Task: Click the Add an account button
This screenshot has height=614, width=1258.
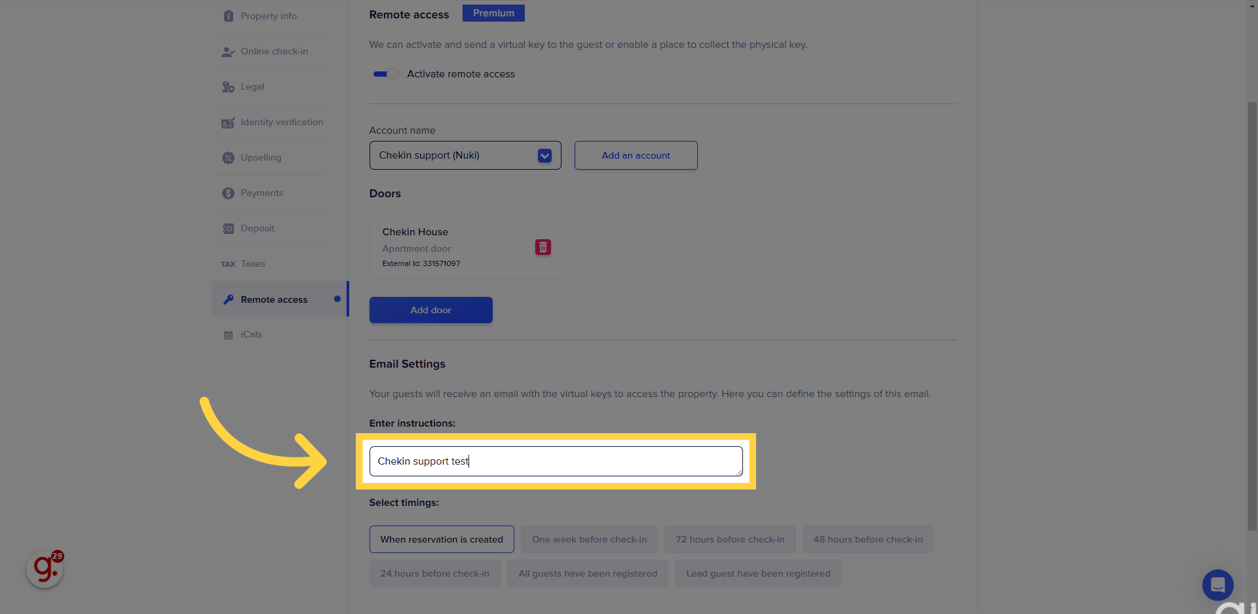Action: 636,155
